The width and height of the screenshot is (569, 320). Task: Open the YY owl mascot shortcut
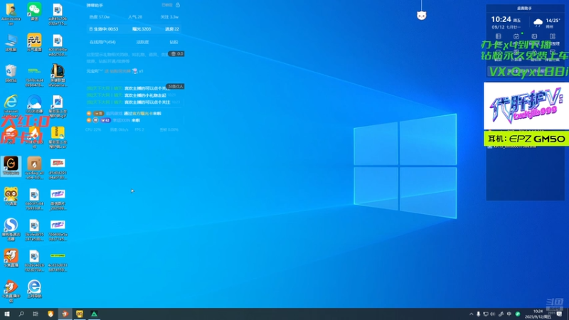point(11,196)
